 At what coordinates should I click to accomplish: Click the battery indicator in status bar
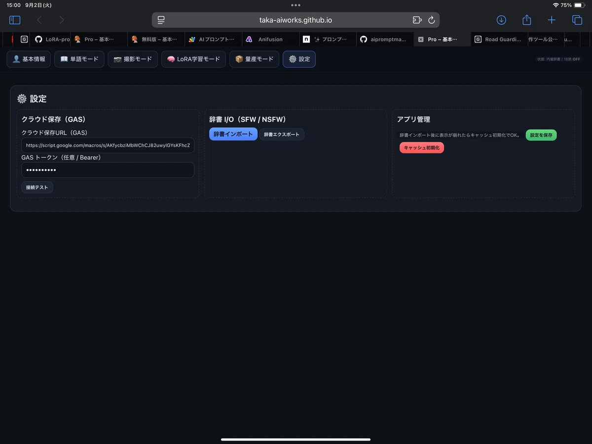[x=579, y=5]
